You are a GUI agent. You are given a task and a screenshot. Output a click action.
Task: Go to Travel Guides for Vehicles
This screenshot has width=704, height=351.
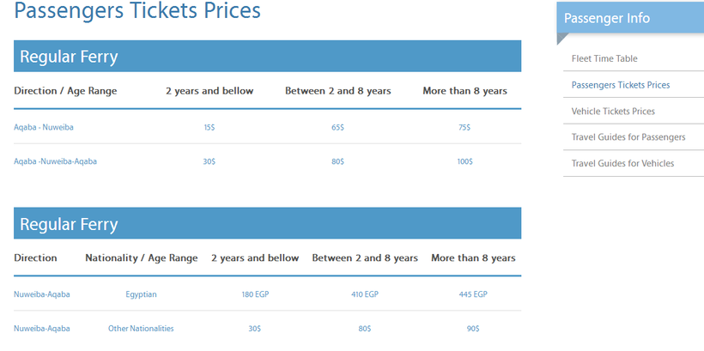(622, 163)
